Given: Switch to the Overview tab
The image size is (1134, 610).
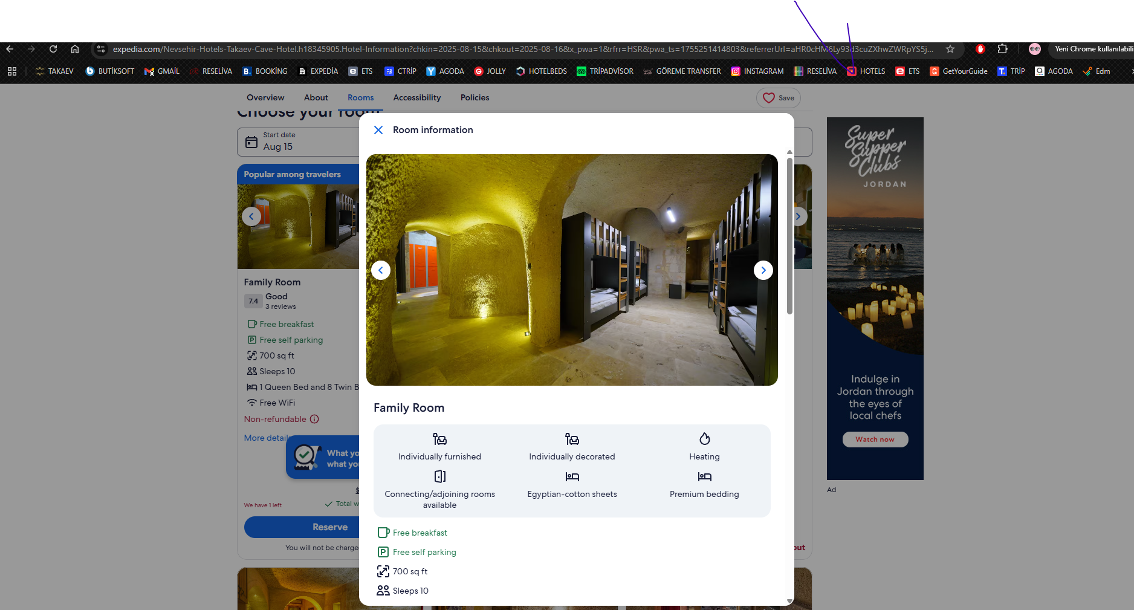Looking at the screenshot, I should point(265,98).
